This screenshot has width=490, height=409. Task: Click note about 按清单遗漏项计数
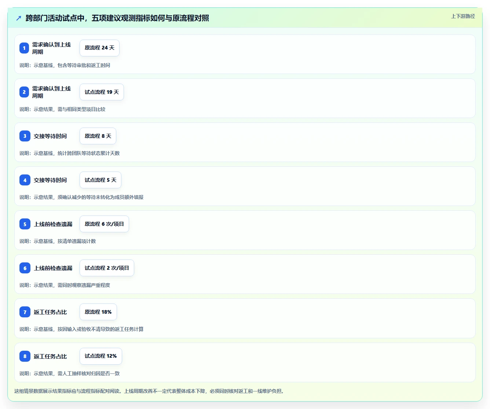point(58,241)
